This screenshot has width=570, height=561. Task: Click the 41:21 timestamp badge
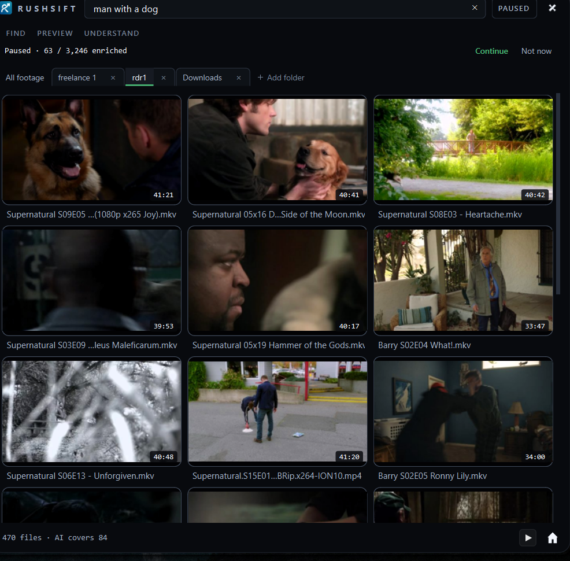coord(163,195)
